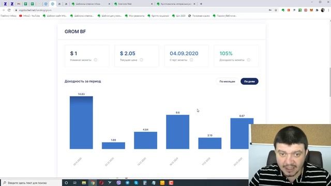Open Camtasia red C taskbar app
Viewport: 331px width, 186px height.
171,183
